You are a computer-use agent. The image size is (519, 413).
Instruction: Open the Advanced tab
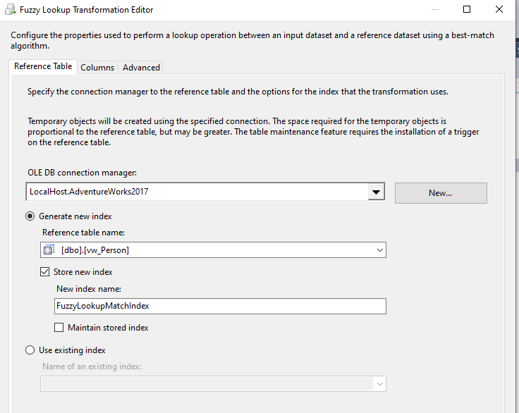[141, 68]
